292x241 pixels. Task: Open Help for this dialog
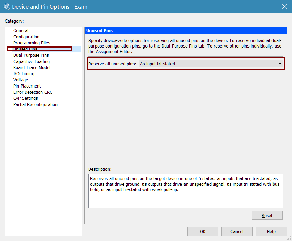(271, 231)
